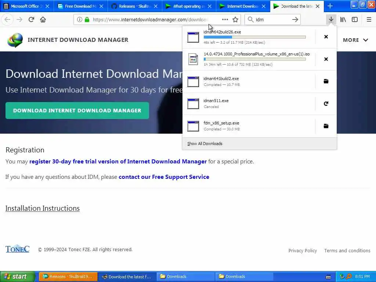The image size is (376, 282).
Task: Click the search bar magnifier icon
Action: click(250, 20)
